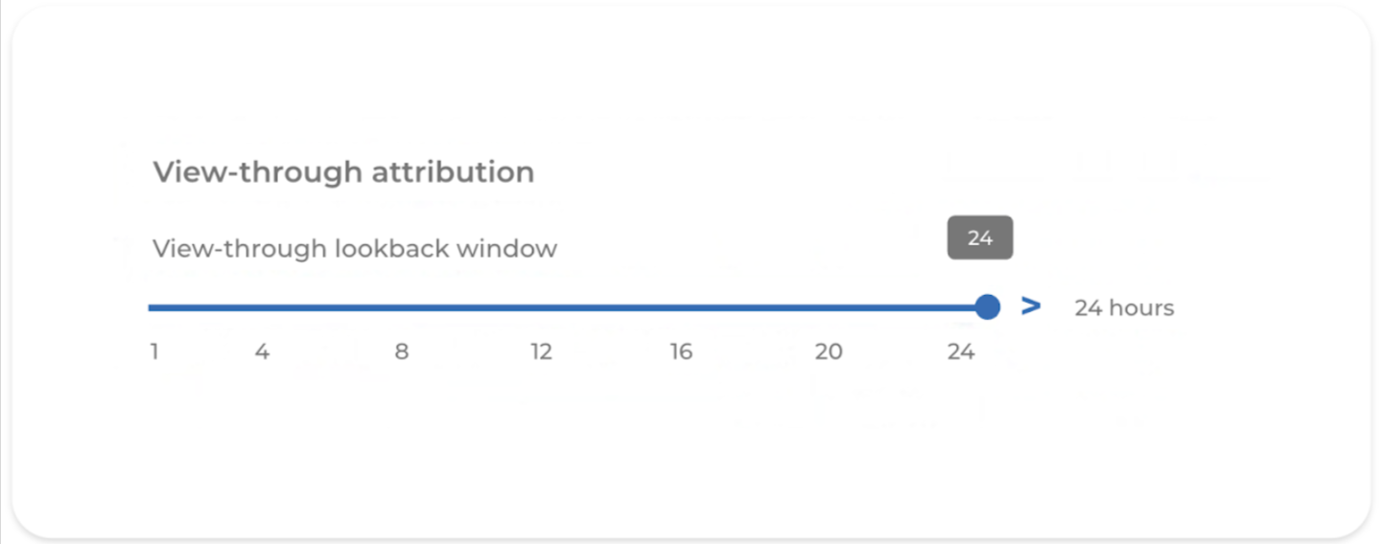This screenshot has width=1383, height=544.
Task: Click slider track above the 16 mark
Action: (x=680, y=307)
